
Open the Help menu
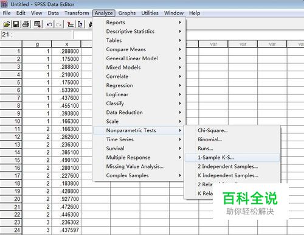[x=195, y=13]
